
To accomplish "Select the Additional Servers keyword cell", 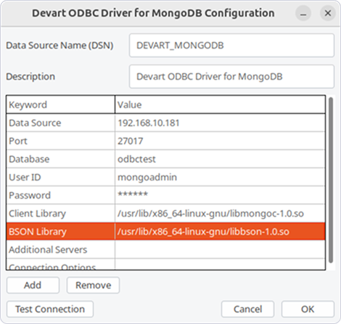I will pos(61,250).
